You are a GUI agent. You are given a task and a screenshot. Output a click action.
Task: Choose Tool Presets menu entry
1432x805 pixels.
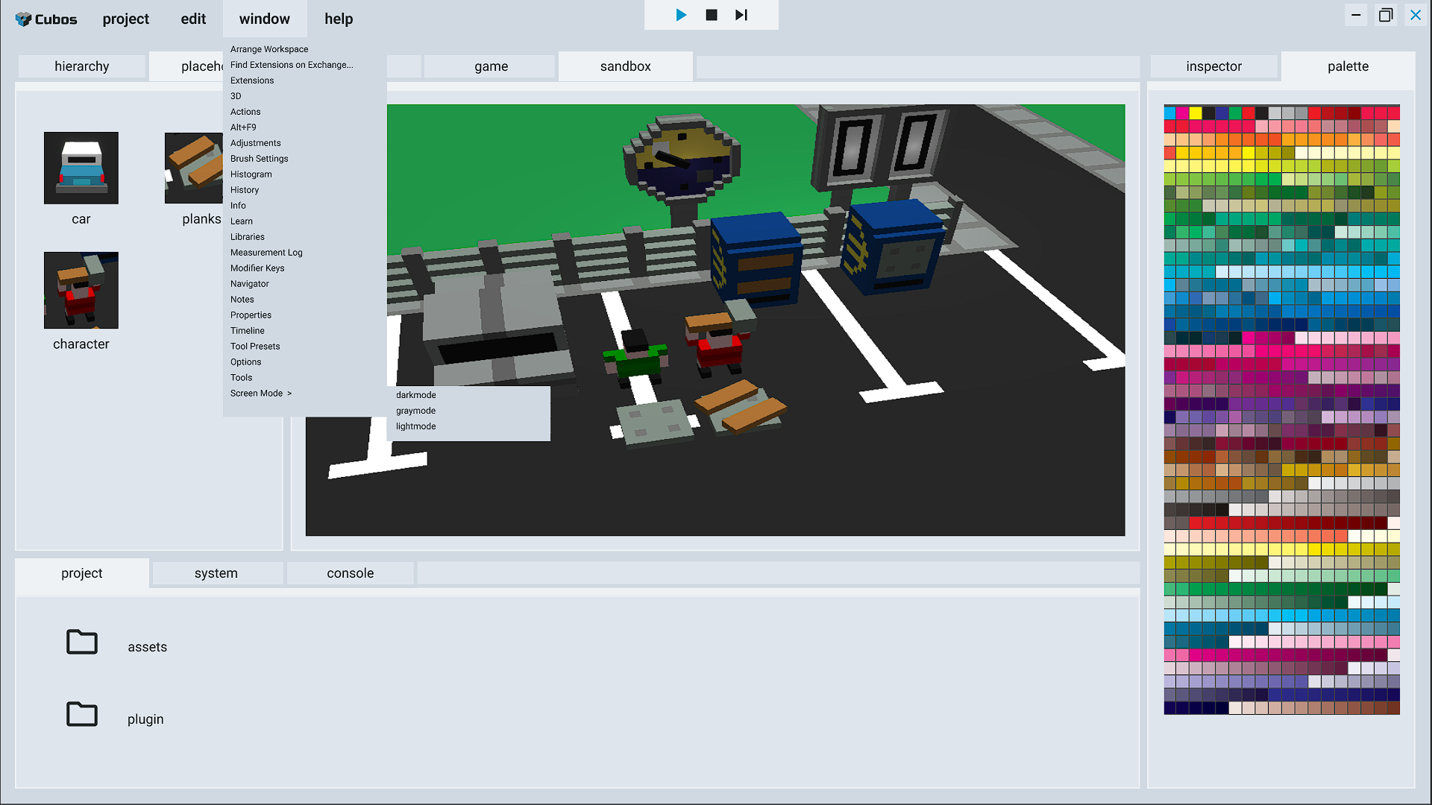pyautogui.click(x=255, y=347)
